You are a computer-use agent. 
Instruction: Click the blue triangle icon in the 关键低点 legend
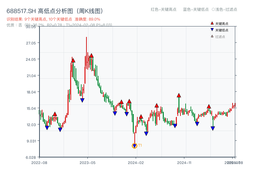click(x=212, y=30)
